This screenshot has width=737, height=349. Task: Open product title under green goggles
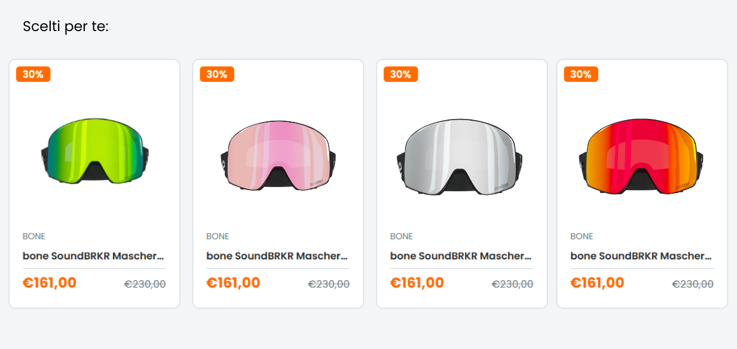[x=94, y=256]
